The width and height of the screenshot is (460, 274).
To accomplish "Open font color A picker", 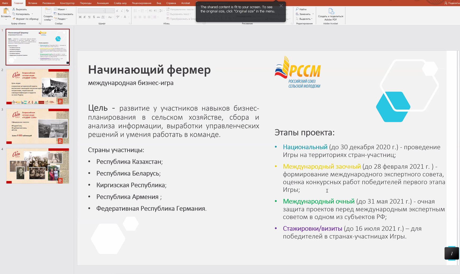I will tap(125, 17).
